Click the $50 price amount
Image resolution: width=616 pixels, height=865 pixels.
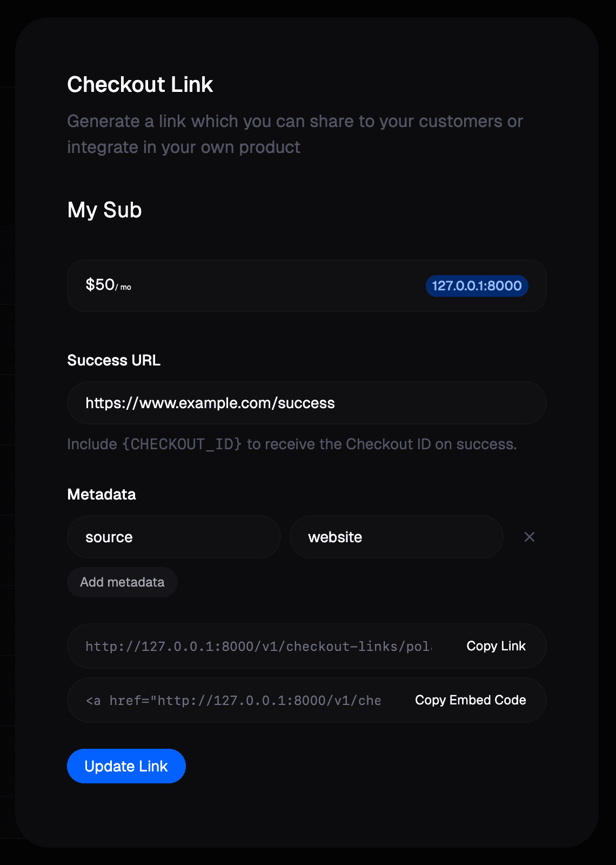tap(100, 284)
